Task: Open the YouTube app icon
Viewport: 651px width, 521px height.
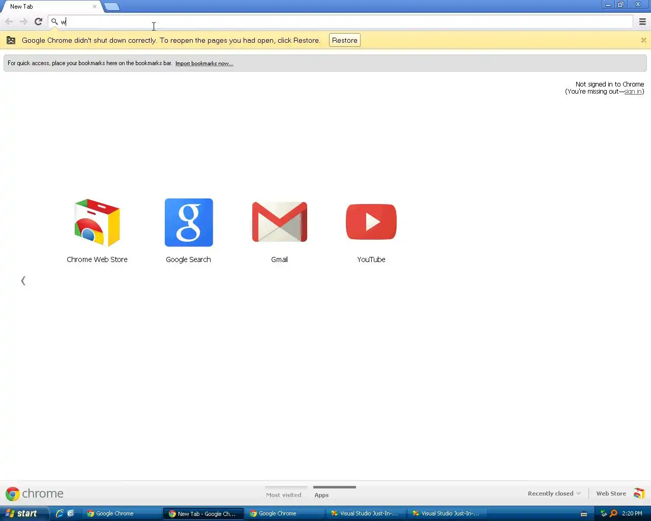Action: 371,222
